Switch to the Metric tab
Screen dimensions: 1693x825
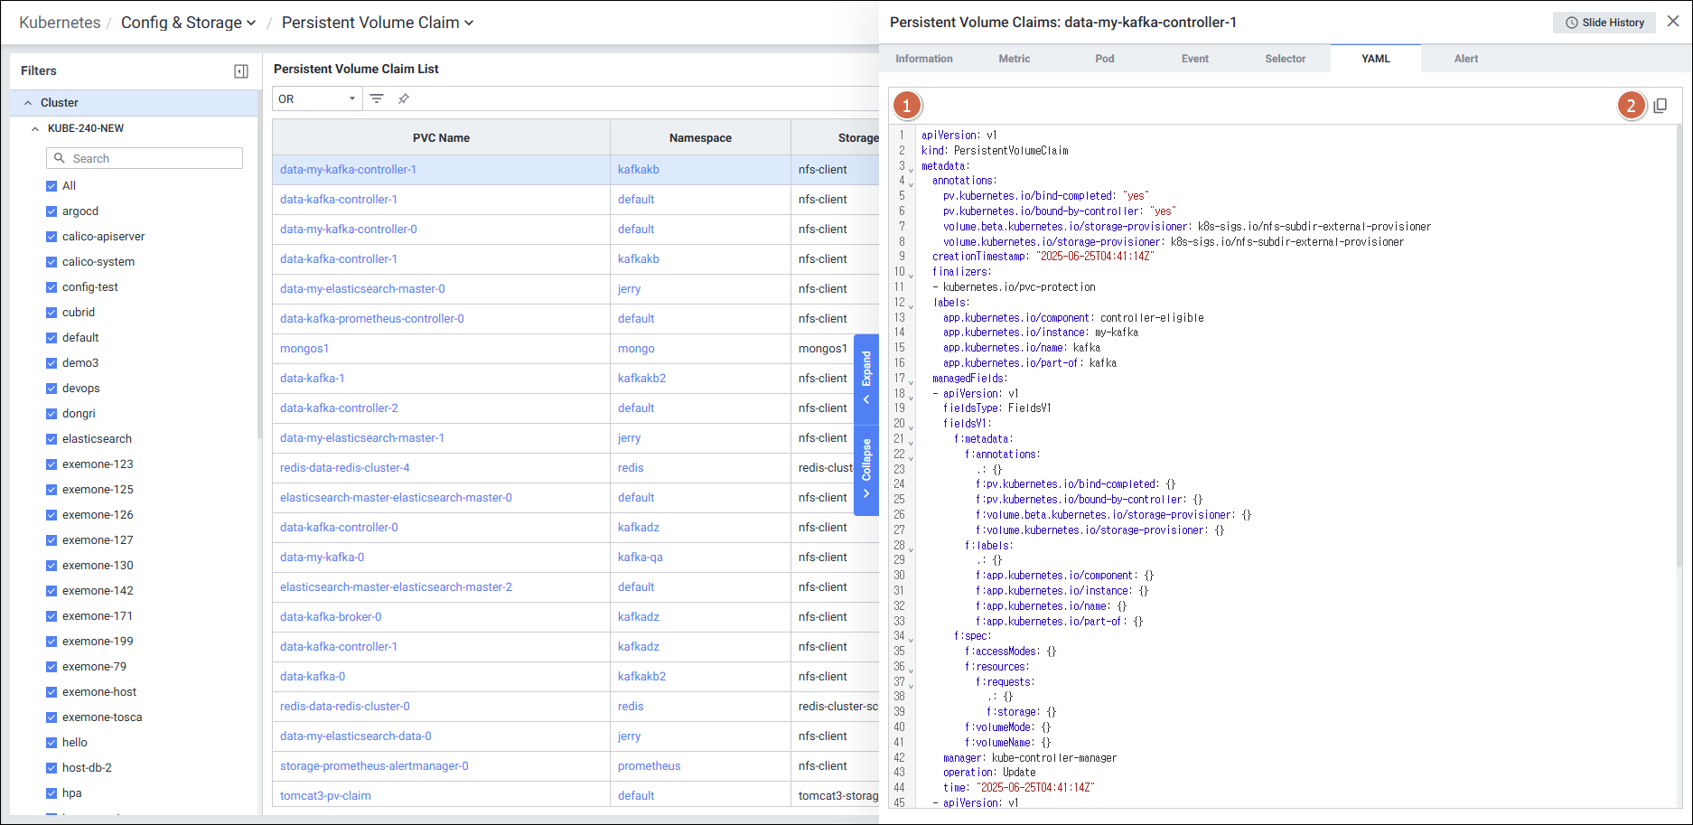[1014, 59]
